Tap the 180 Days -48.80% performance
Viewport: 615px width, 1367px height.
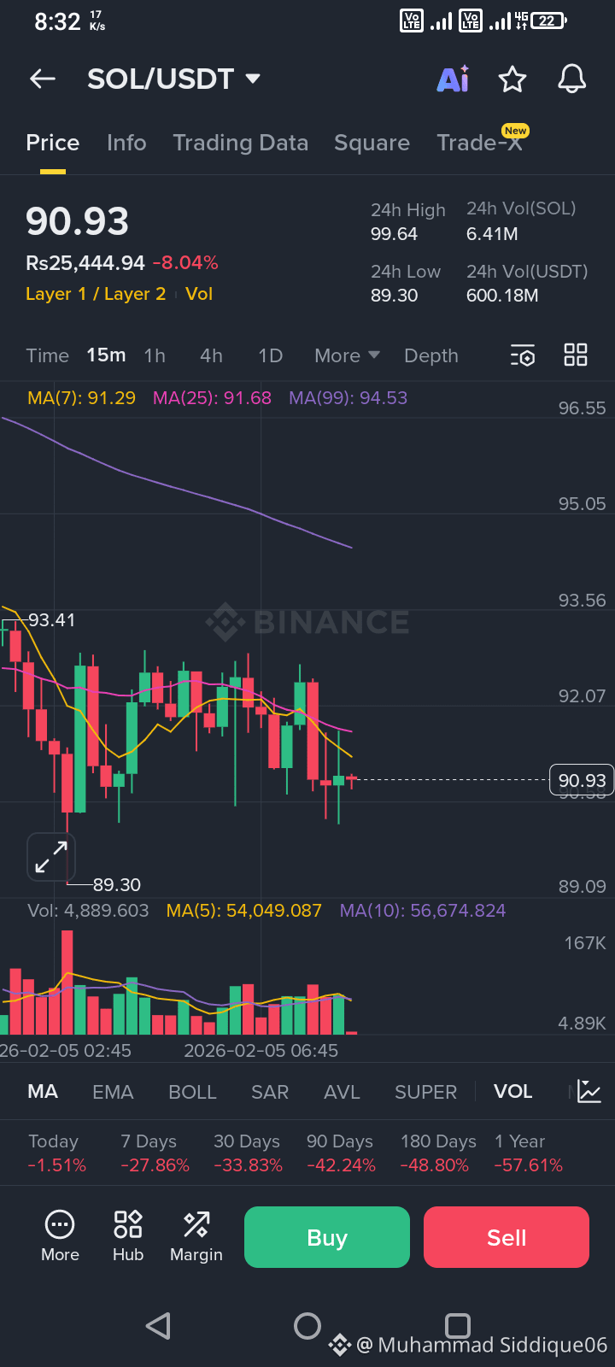pyautogui.click(x=438, y=1153)
